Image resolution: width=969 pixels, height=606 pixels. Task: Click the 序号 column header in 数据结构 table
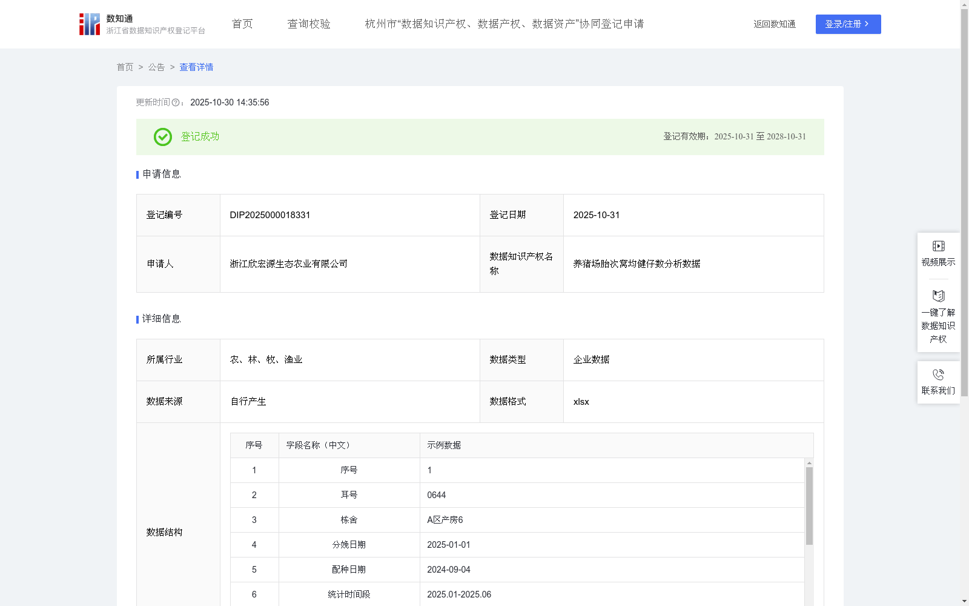point(254,445)
